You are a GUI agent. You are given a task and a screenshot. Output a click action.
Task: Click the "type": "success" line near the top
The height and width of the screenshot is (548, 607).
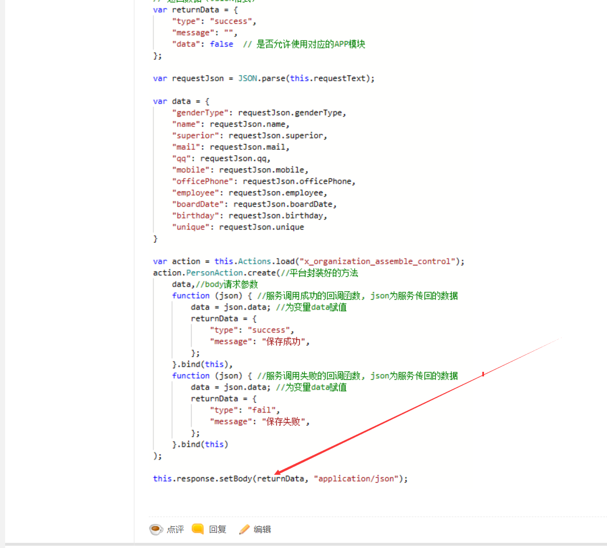tap(214, 21)
